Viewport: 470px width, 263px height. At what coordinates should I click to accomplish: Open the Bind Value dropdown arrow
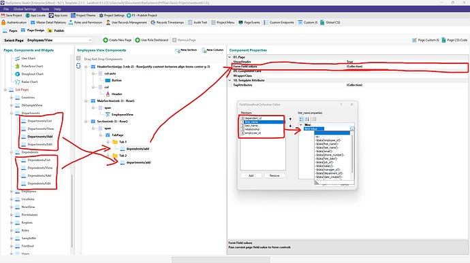tap(352, 128)
